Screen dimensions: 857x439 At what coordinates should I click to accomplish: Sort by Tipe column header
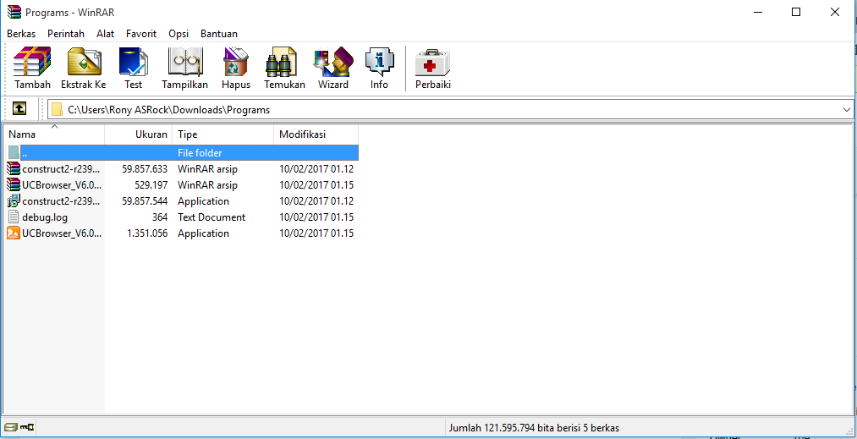(x=223, y=134)
